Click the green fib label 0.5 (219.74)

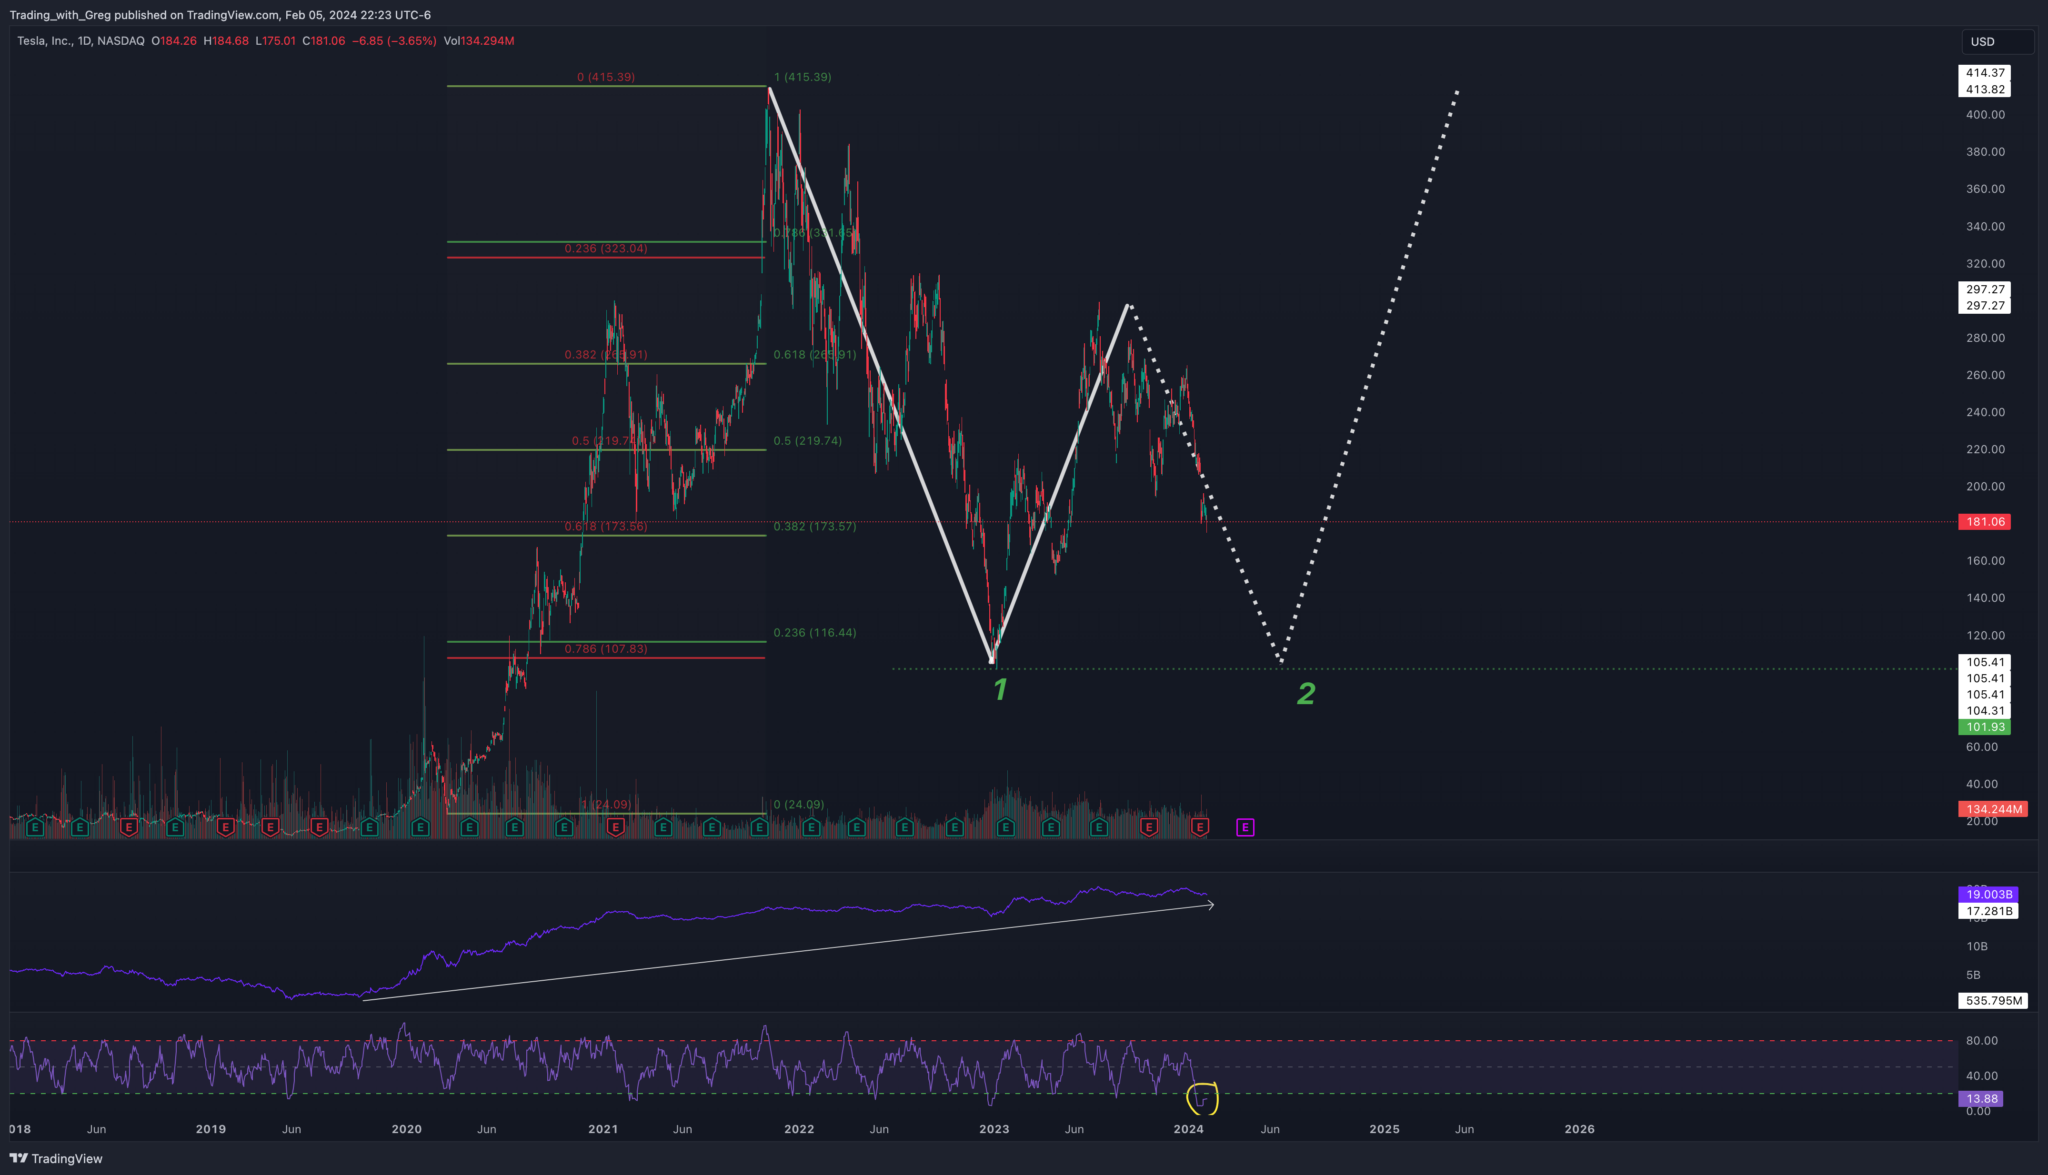807,441
